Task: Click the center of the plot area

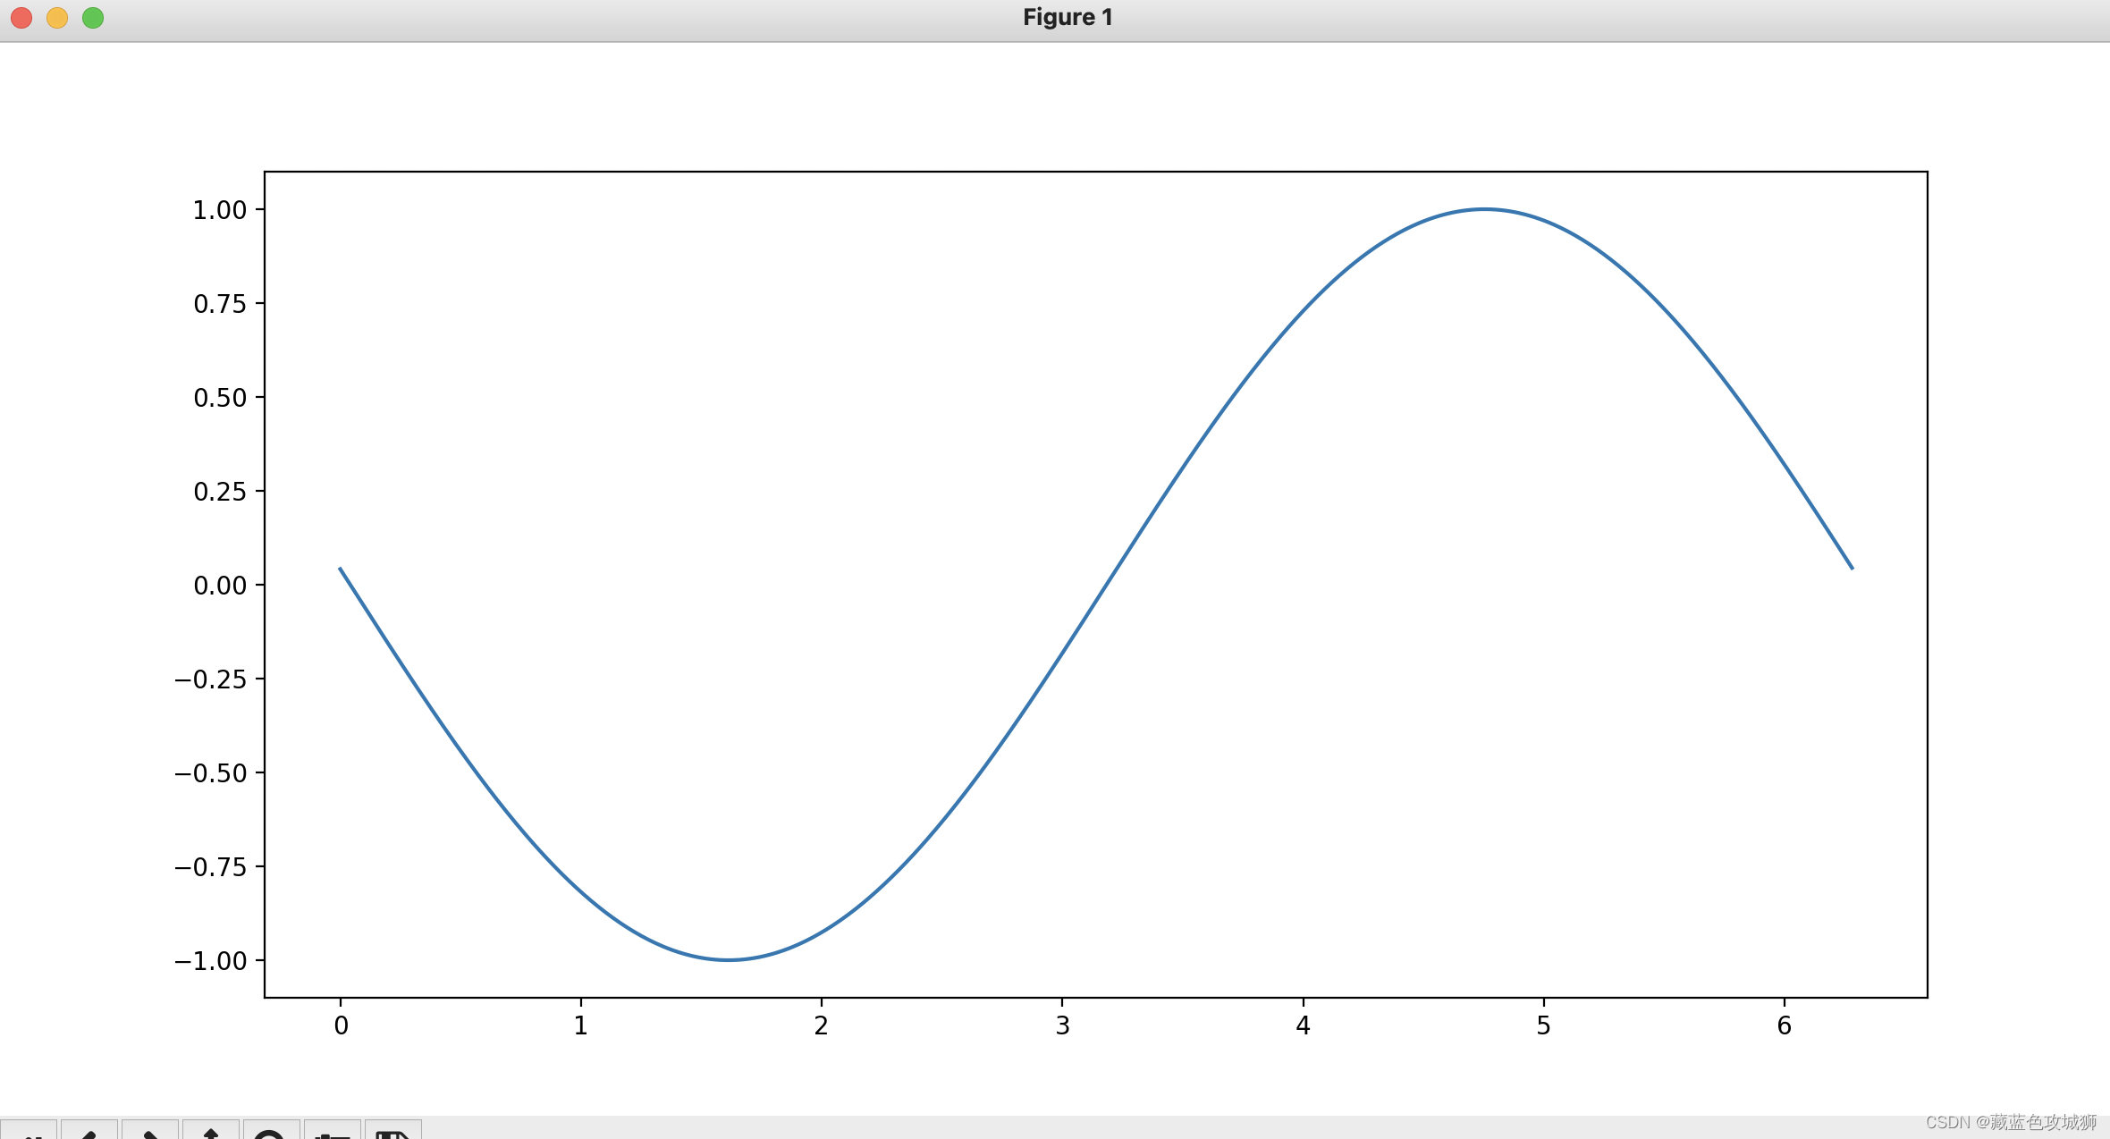Action: click(x=1095, y=586)
